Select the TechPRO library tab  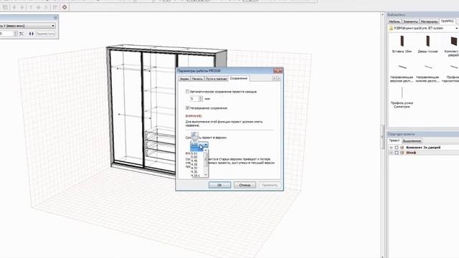[x=448, y=21]
